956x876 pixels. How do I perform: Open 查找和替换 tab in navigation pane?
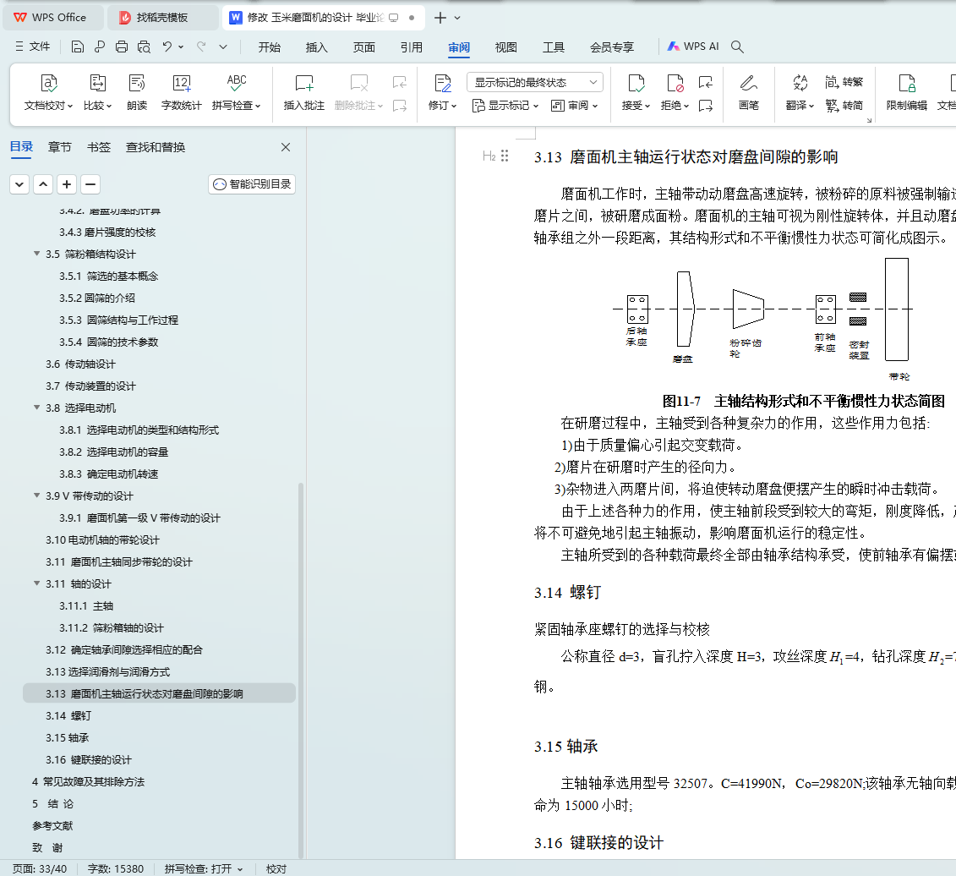pyautogui.click(x=156, y=147)
